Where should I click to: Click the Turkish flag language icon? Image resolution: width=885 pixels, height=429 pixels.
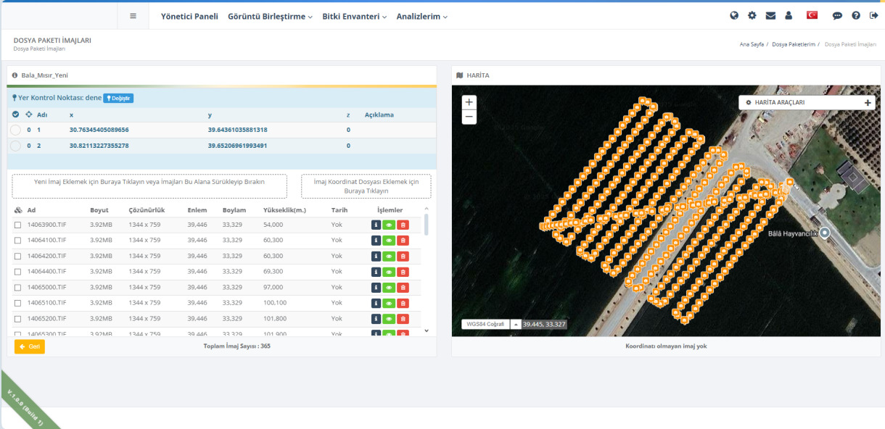[812, 16]
